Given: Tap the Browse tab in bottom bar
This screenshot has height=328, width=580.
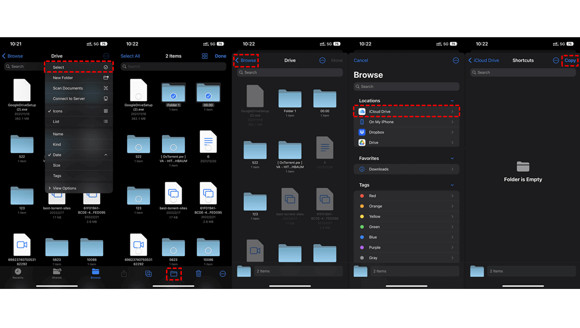Looking at the screenshot, I should coord(96,274).
